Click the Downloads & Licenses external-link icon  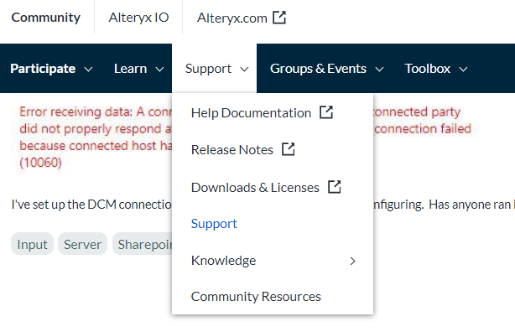tap(335, 187)
